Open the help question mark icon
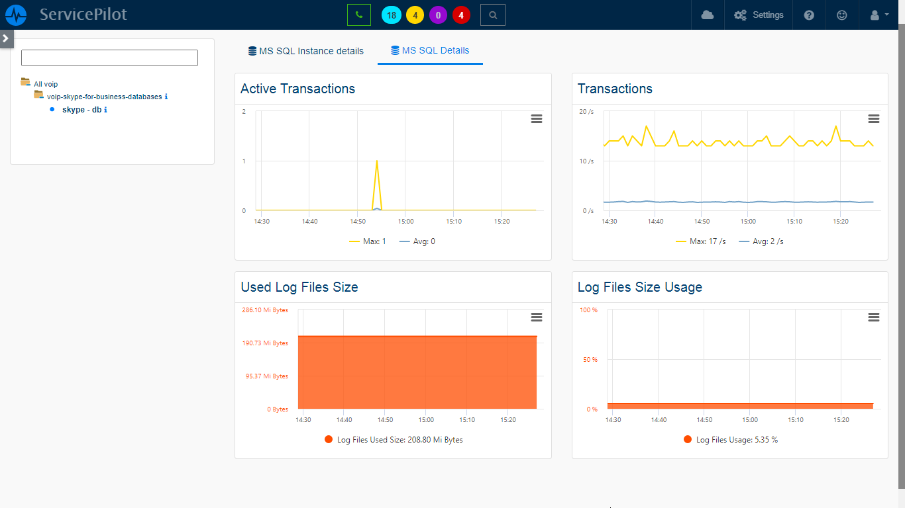 pyautogui.click(x=809, y=15)
